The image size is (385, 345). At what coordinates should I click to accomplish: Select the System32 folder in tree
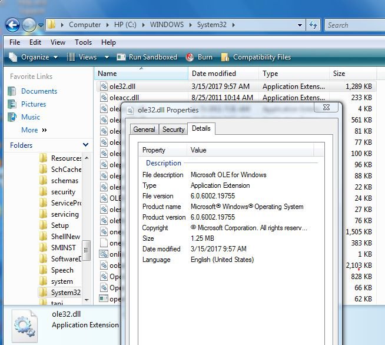coord(66,293)
